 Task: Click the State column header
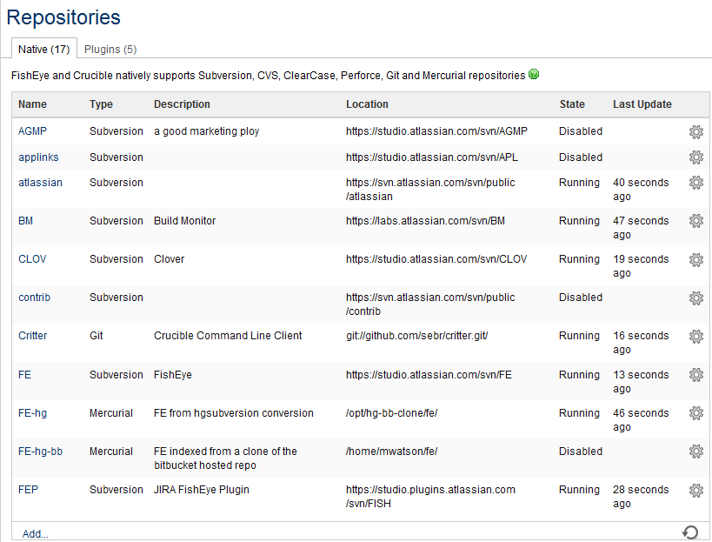click(572, 104)
